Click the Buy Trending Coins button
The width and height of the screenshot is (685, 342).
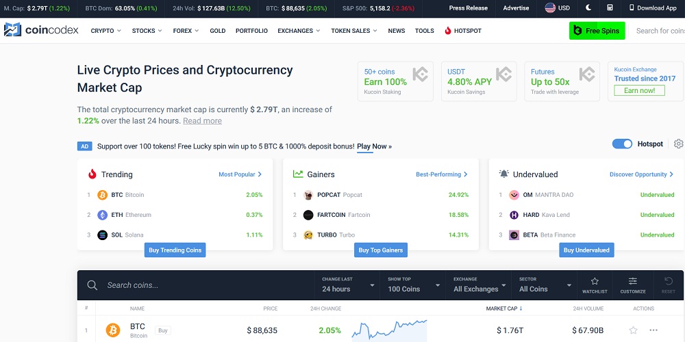click(x=175, y=250)
